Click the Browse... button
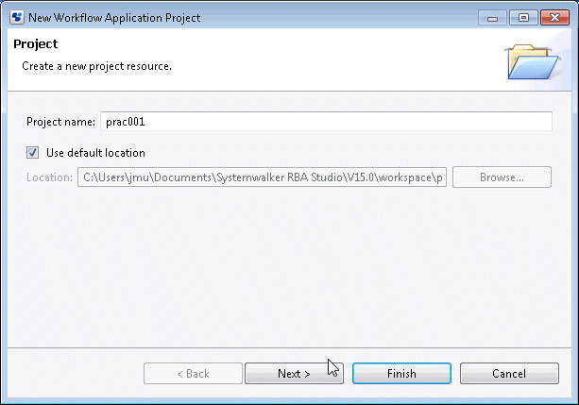Viewport: 579px width, 405px height. click(x=502, y=177)
